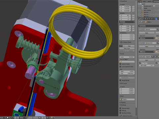Enable Lock Camera to View checkbox
159x119 pixels.
pos(121,67)
